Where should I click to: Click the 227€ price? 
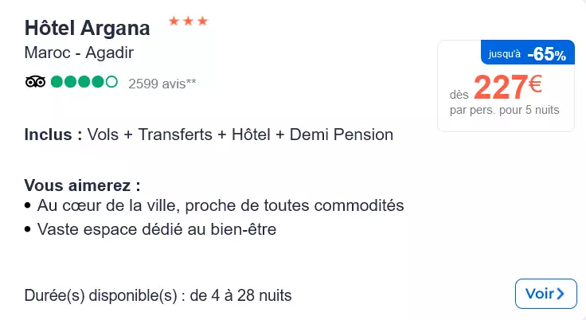coord(508,87)
